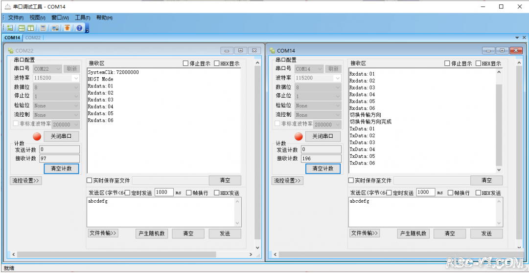
Task: Enable 定时发送 in the COM22 window
Action: (x=128, y=193)
